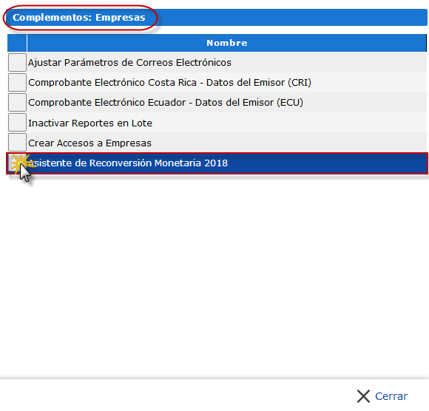Click the Complementos: Empresas title label
The width and height of the screenshot is (429, 411).
[79, 18]
